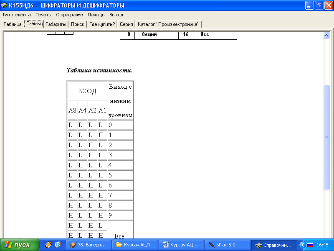Open the Каталог "Промэлектроника" tab

click(x=169, y=24)
